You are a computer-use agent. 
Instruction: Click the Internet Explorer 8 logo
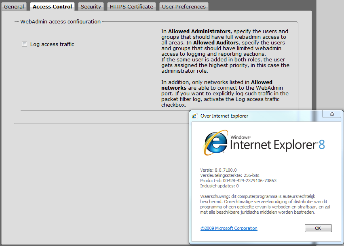tap(264, 143)
